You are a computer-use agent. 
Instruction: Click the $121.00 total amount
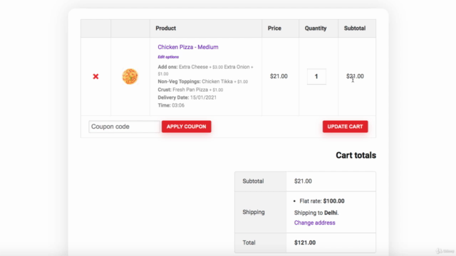[x=305, y=242]
